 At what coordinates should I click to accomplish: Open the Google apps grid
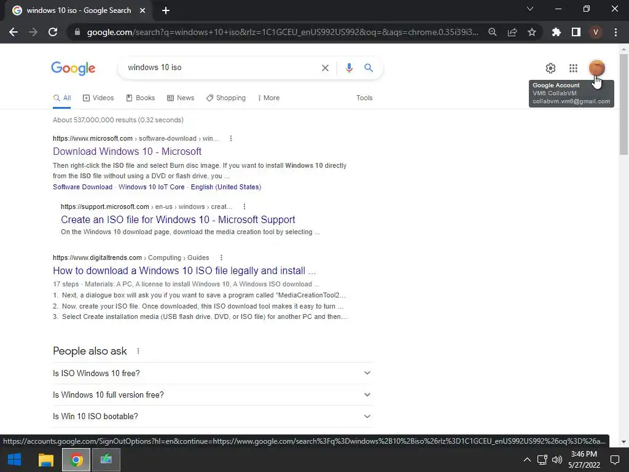(x=574, y=68)
